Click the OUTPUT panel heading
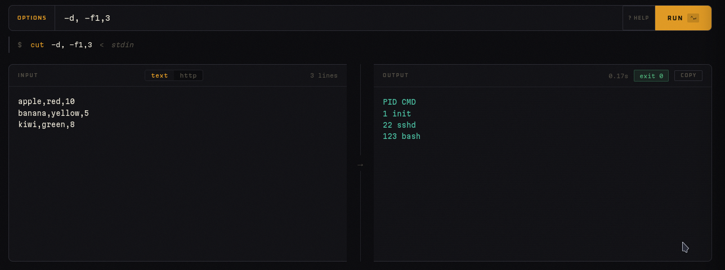725x270 pixels. [x=396, y=75]
